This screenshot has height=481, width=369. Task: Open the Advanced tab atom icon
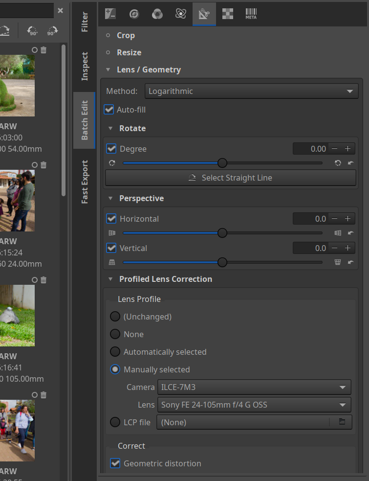coord(181,14)
